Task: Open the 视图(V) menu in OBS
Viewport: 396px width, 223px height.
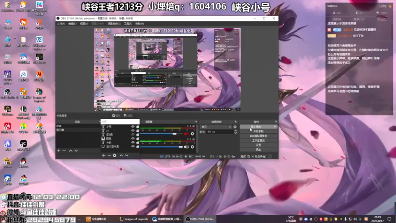Action: click(84, 24)
